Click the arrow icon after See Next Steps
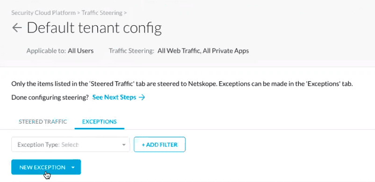This screenshot has height=182, width=375. pyautogui.click(x=142, y=98)
